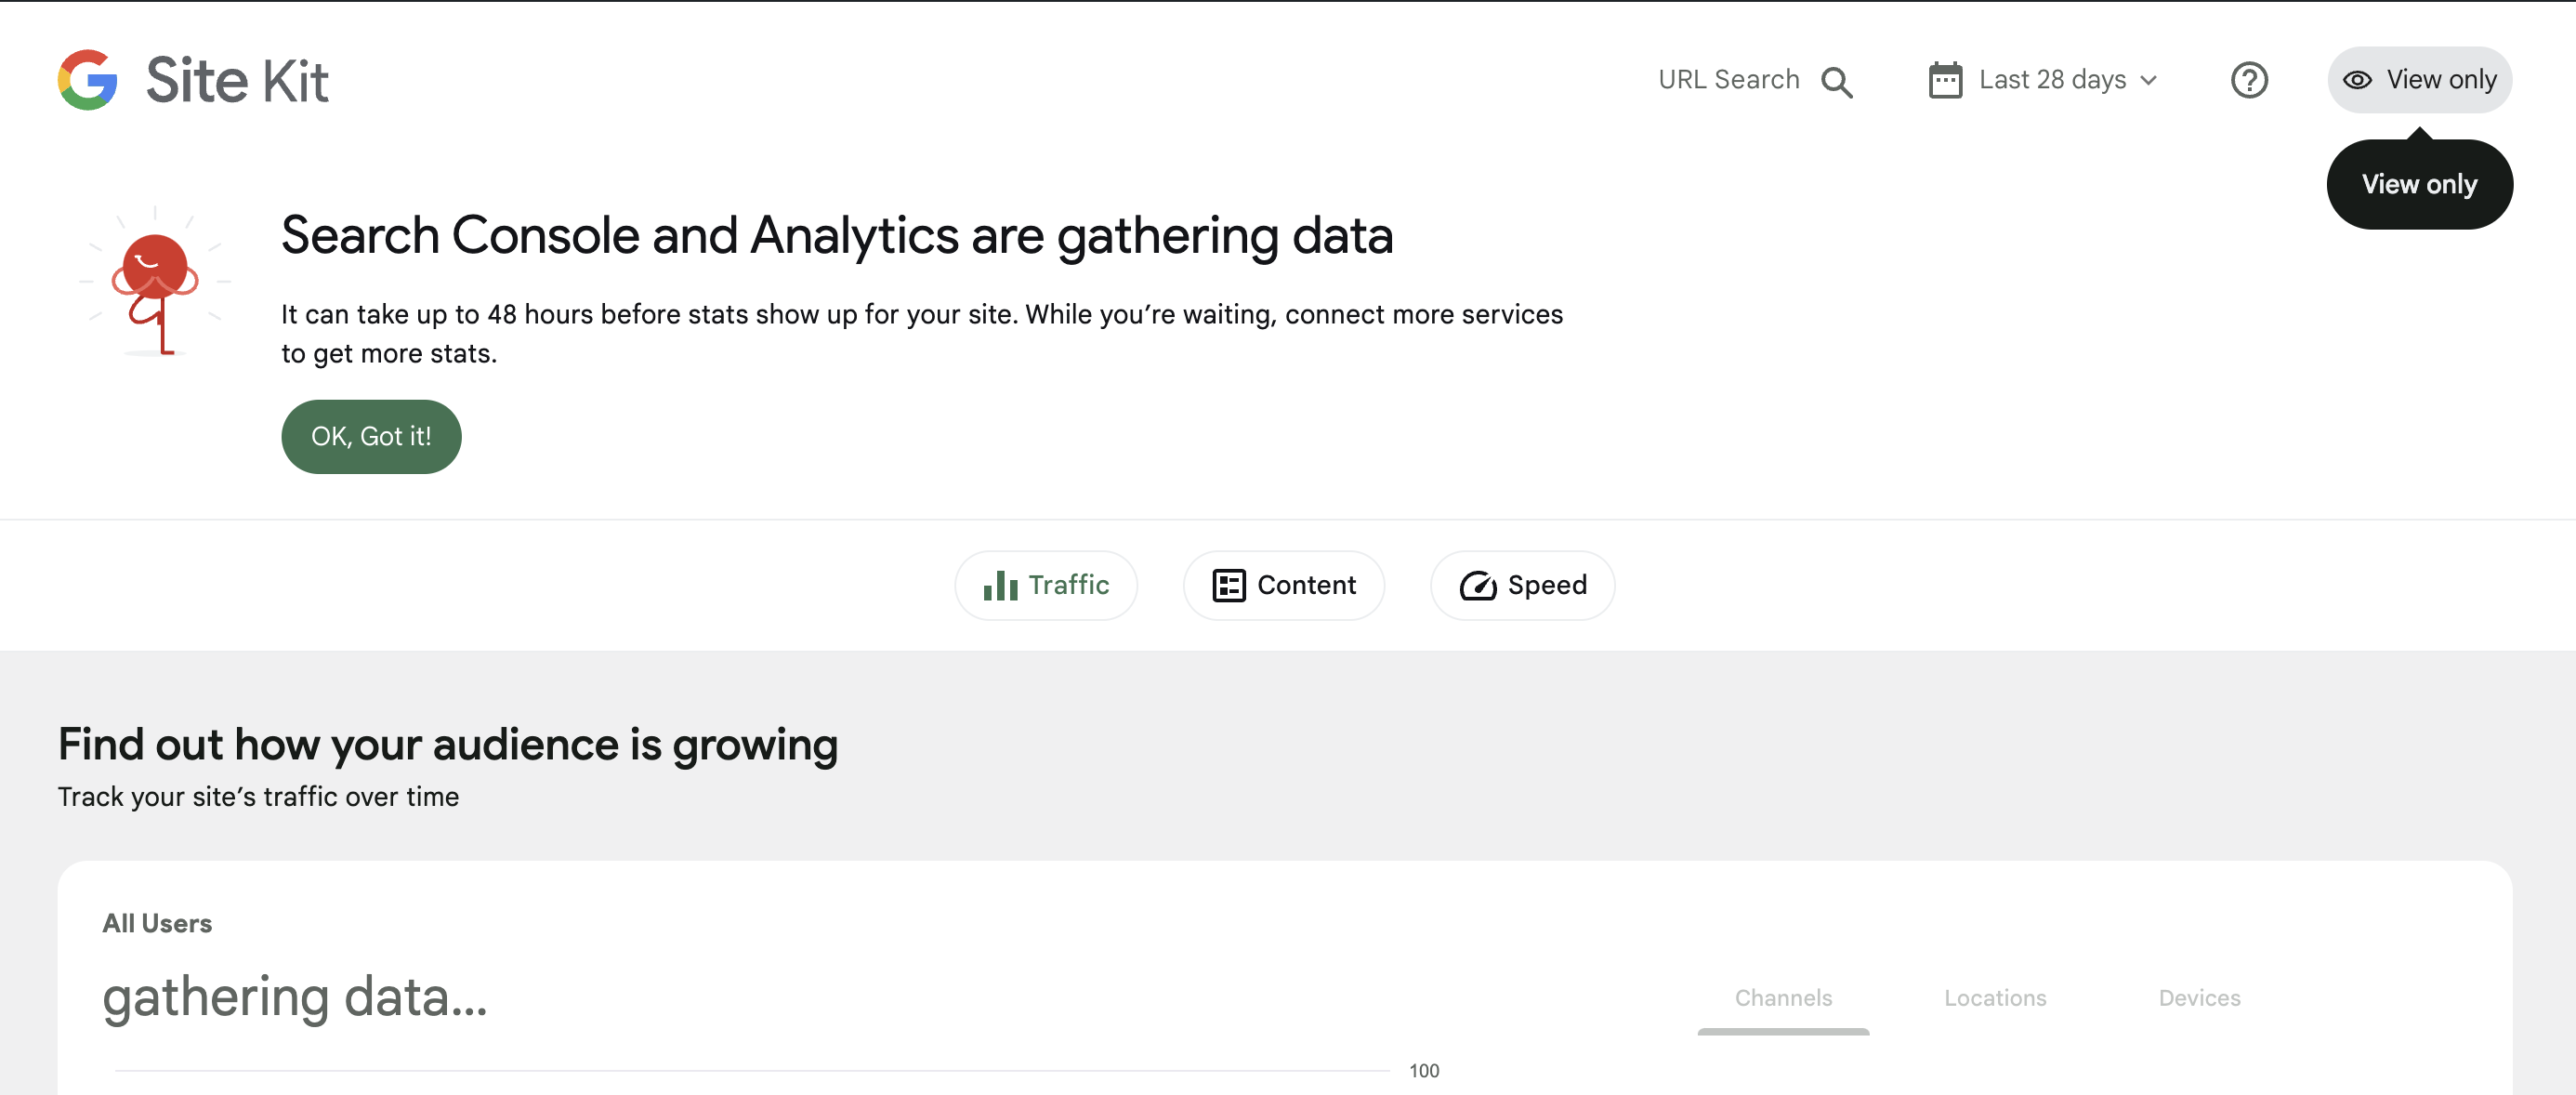Toggle the View only mode button

2419,80
